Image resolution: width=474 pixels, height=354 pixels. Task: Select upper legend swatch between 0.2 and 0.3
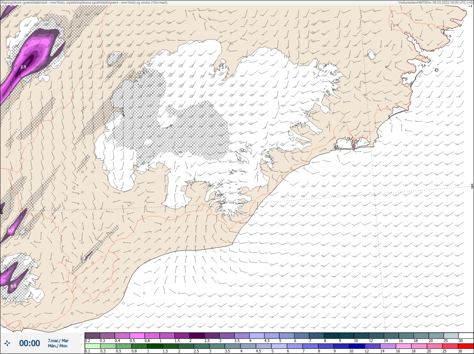(x=92, y=336)
